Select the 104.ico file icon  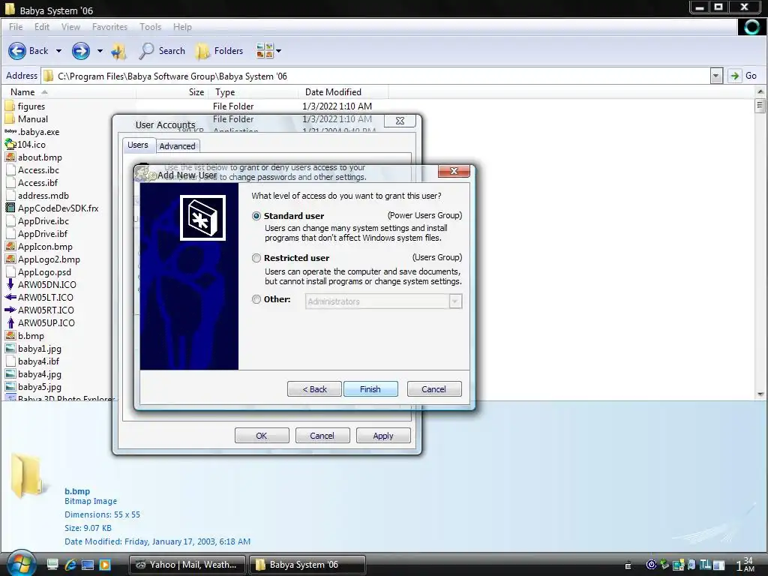(x=10, y=145)
